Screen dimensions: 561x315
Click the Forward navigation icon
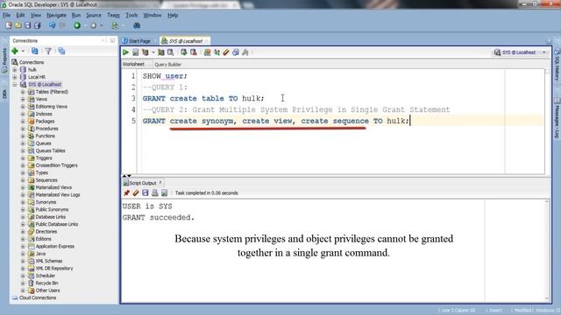[x=94, y=25]
